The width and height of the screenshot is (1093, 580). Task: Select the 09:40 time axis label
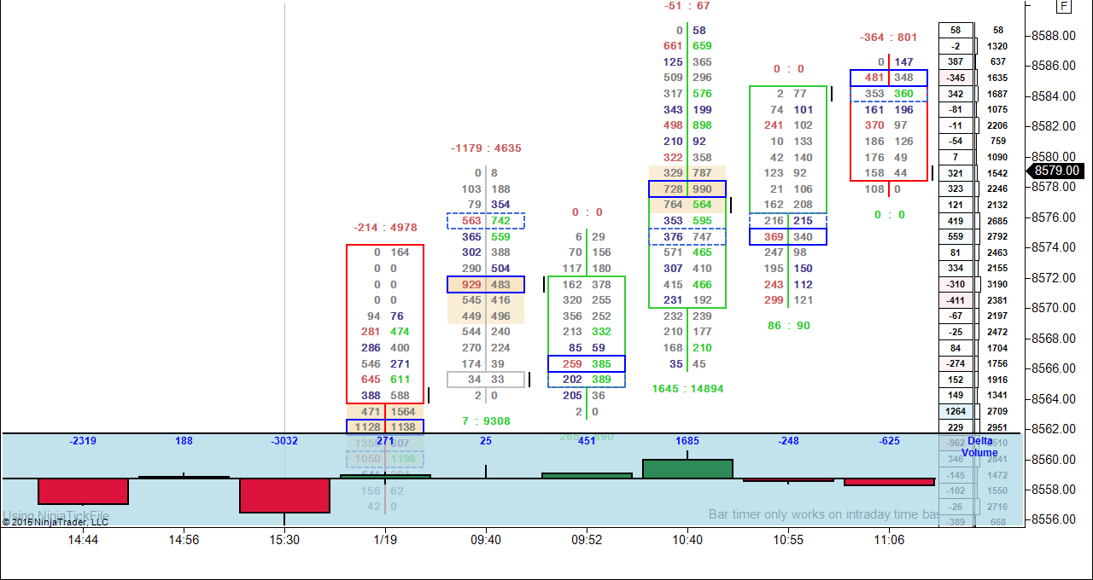486,539
